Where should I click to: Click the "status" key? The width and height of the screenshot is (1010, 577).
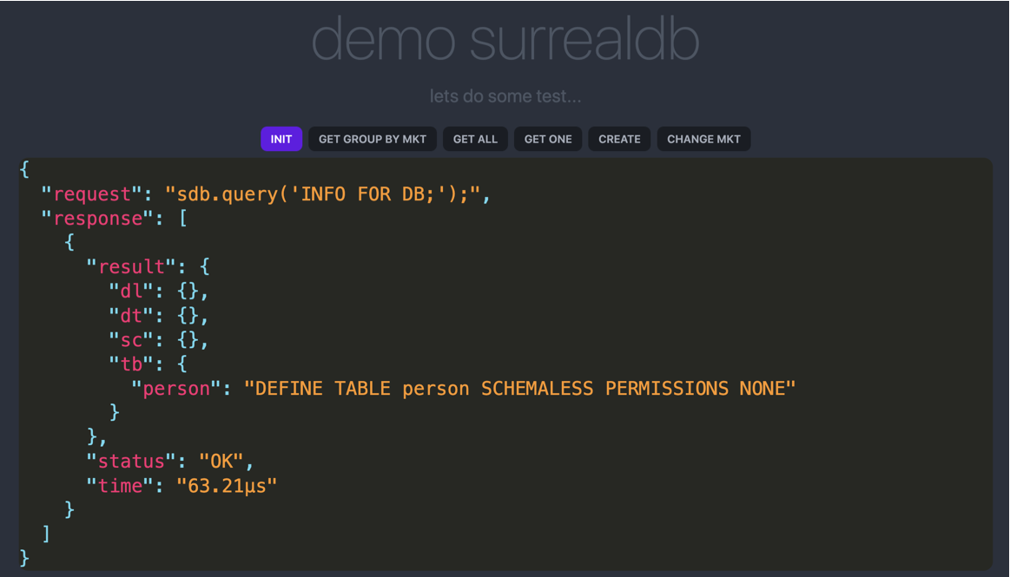coord(131,462)
